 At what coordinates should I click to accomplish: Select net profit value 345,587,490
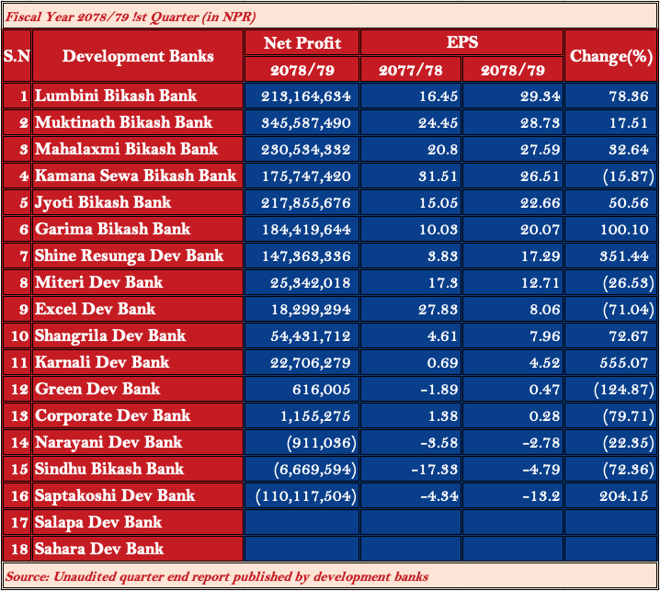click(x=302, y=122)
